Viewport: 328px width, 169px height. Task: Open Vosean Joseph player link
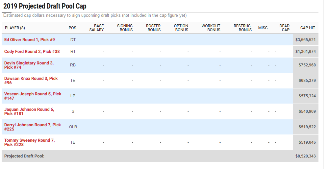33,96
